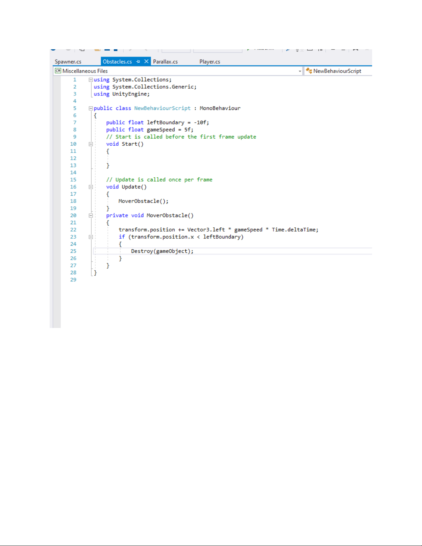Screen dimensions: 422x546
Task: Collapse the using directives block
Action: click(x=91, y=80)
